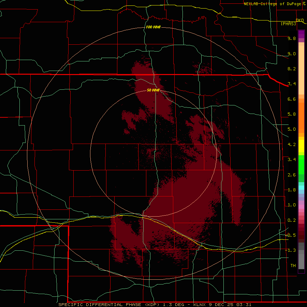
Task: Click the yellow segment of the color bar
Action: pos(301,146)
